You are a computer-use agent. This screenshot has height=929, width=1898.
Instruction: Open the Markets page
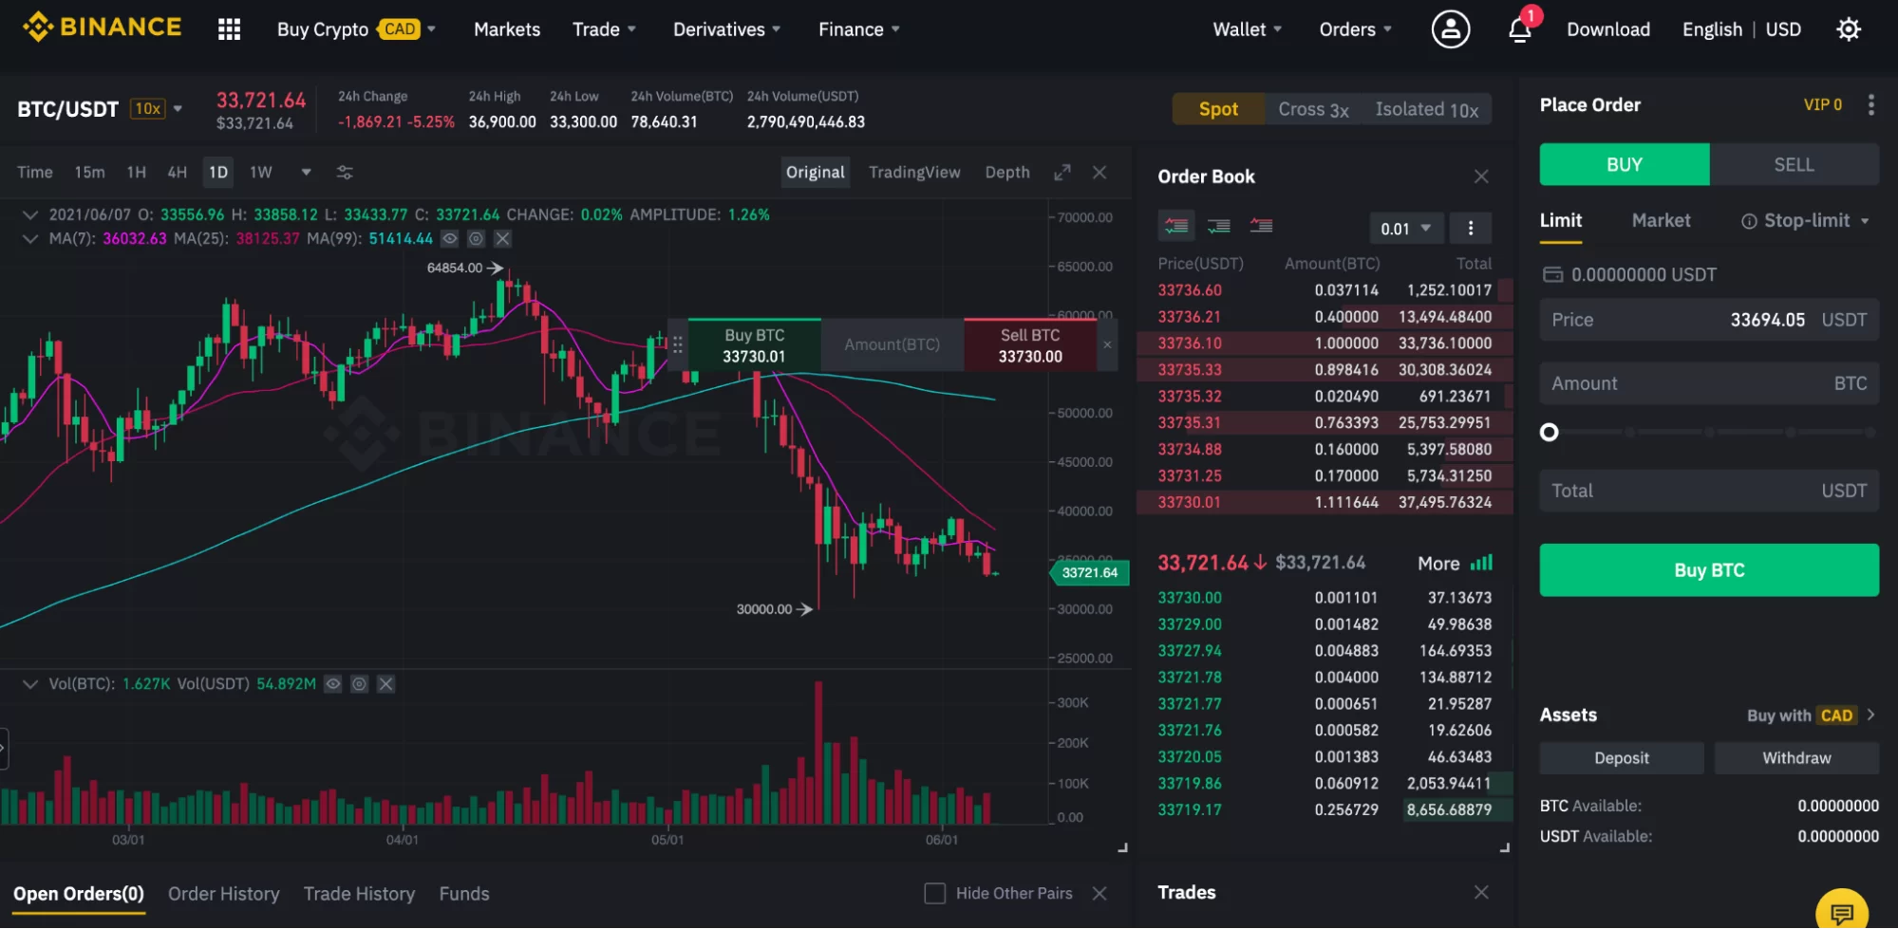(507, 29)
